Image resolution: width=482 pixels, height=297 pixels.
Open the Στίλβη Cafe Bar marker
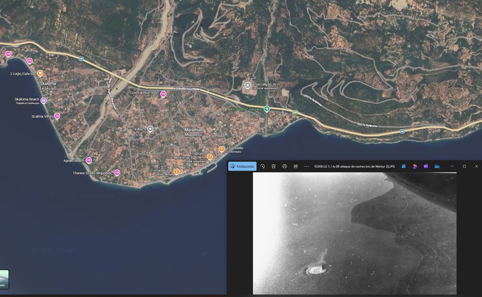tap(40, 73)
